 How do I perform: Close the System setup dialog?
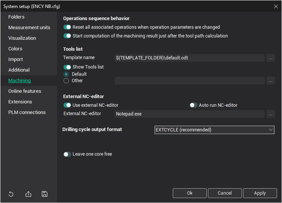click(276, 6)
